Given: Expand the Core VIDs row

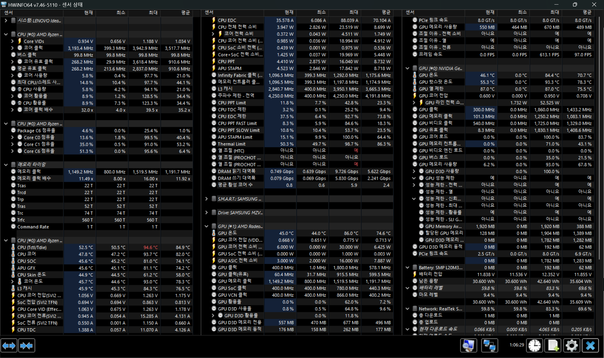Looking at the screenshot, I should pos(12,41).
